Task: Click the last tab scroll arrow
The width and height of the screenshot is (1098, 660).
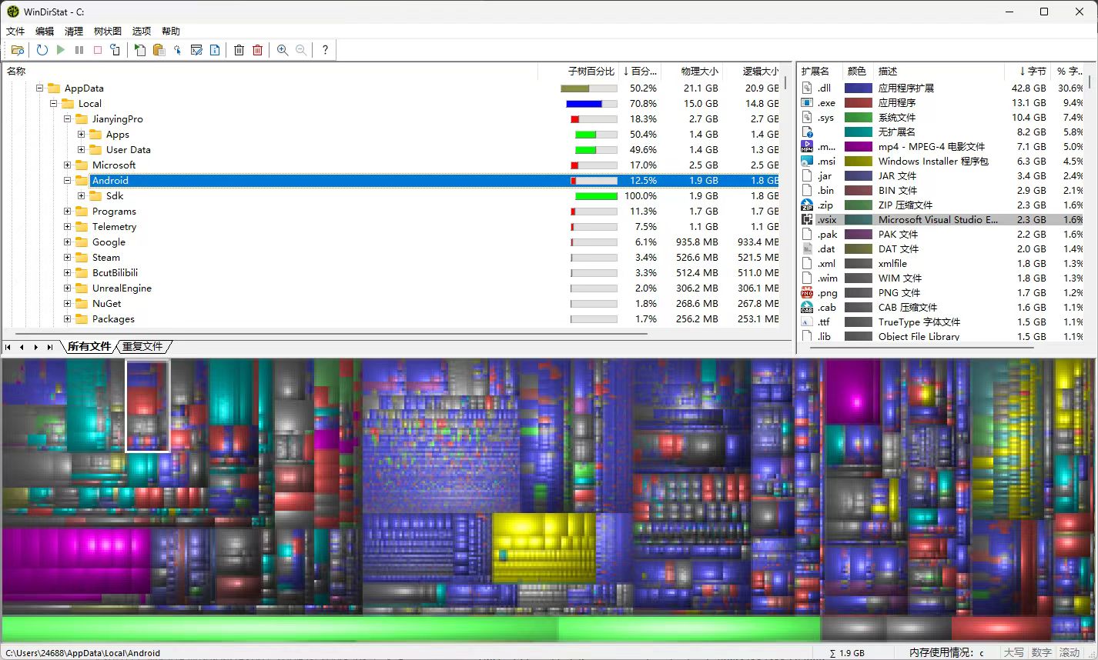Action: (x=50, y=348)
